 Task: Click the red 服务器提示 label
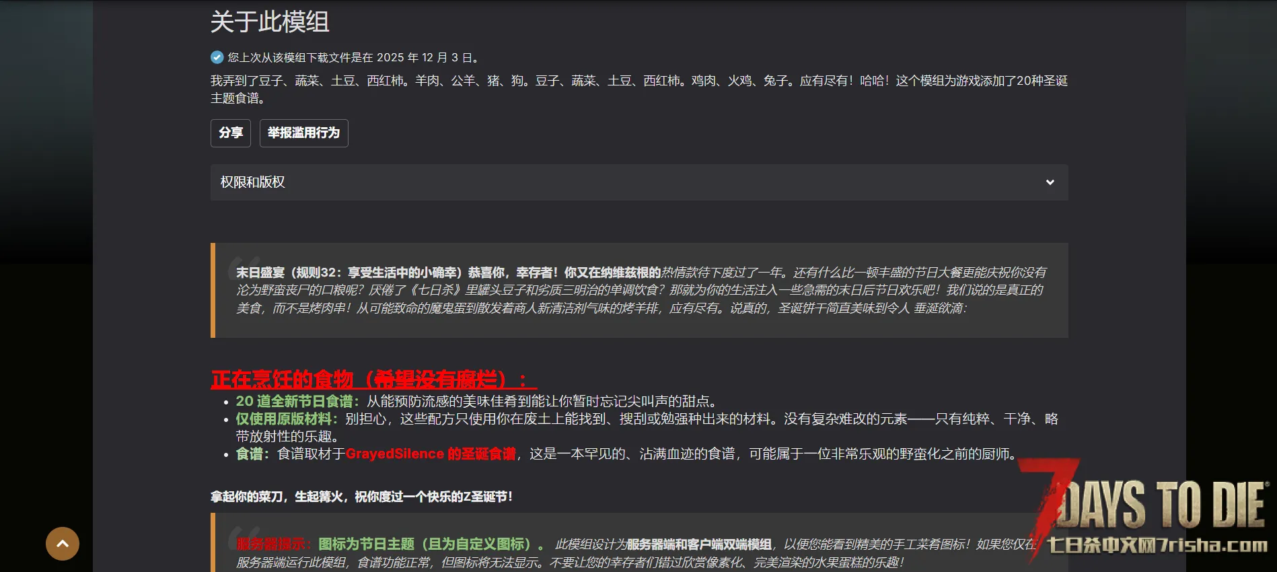pos(274,544)
